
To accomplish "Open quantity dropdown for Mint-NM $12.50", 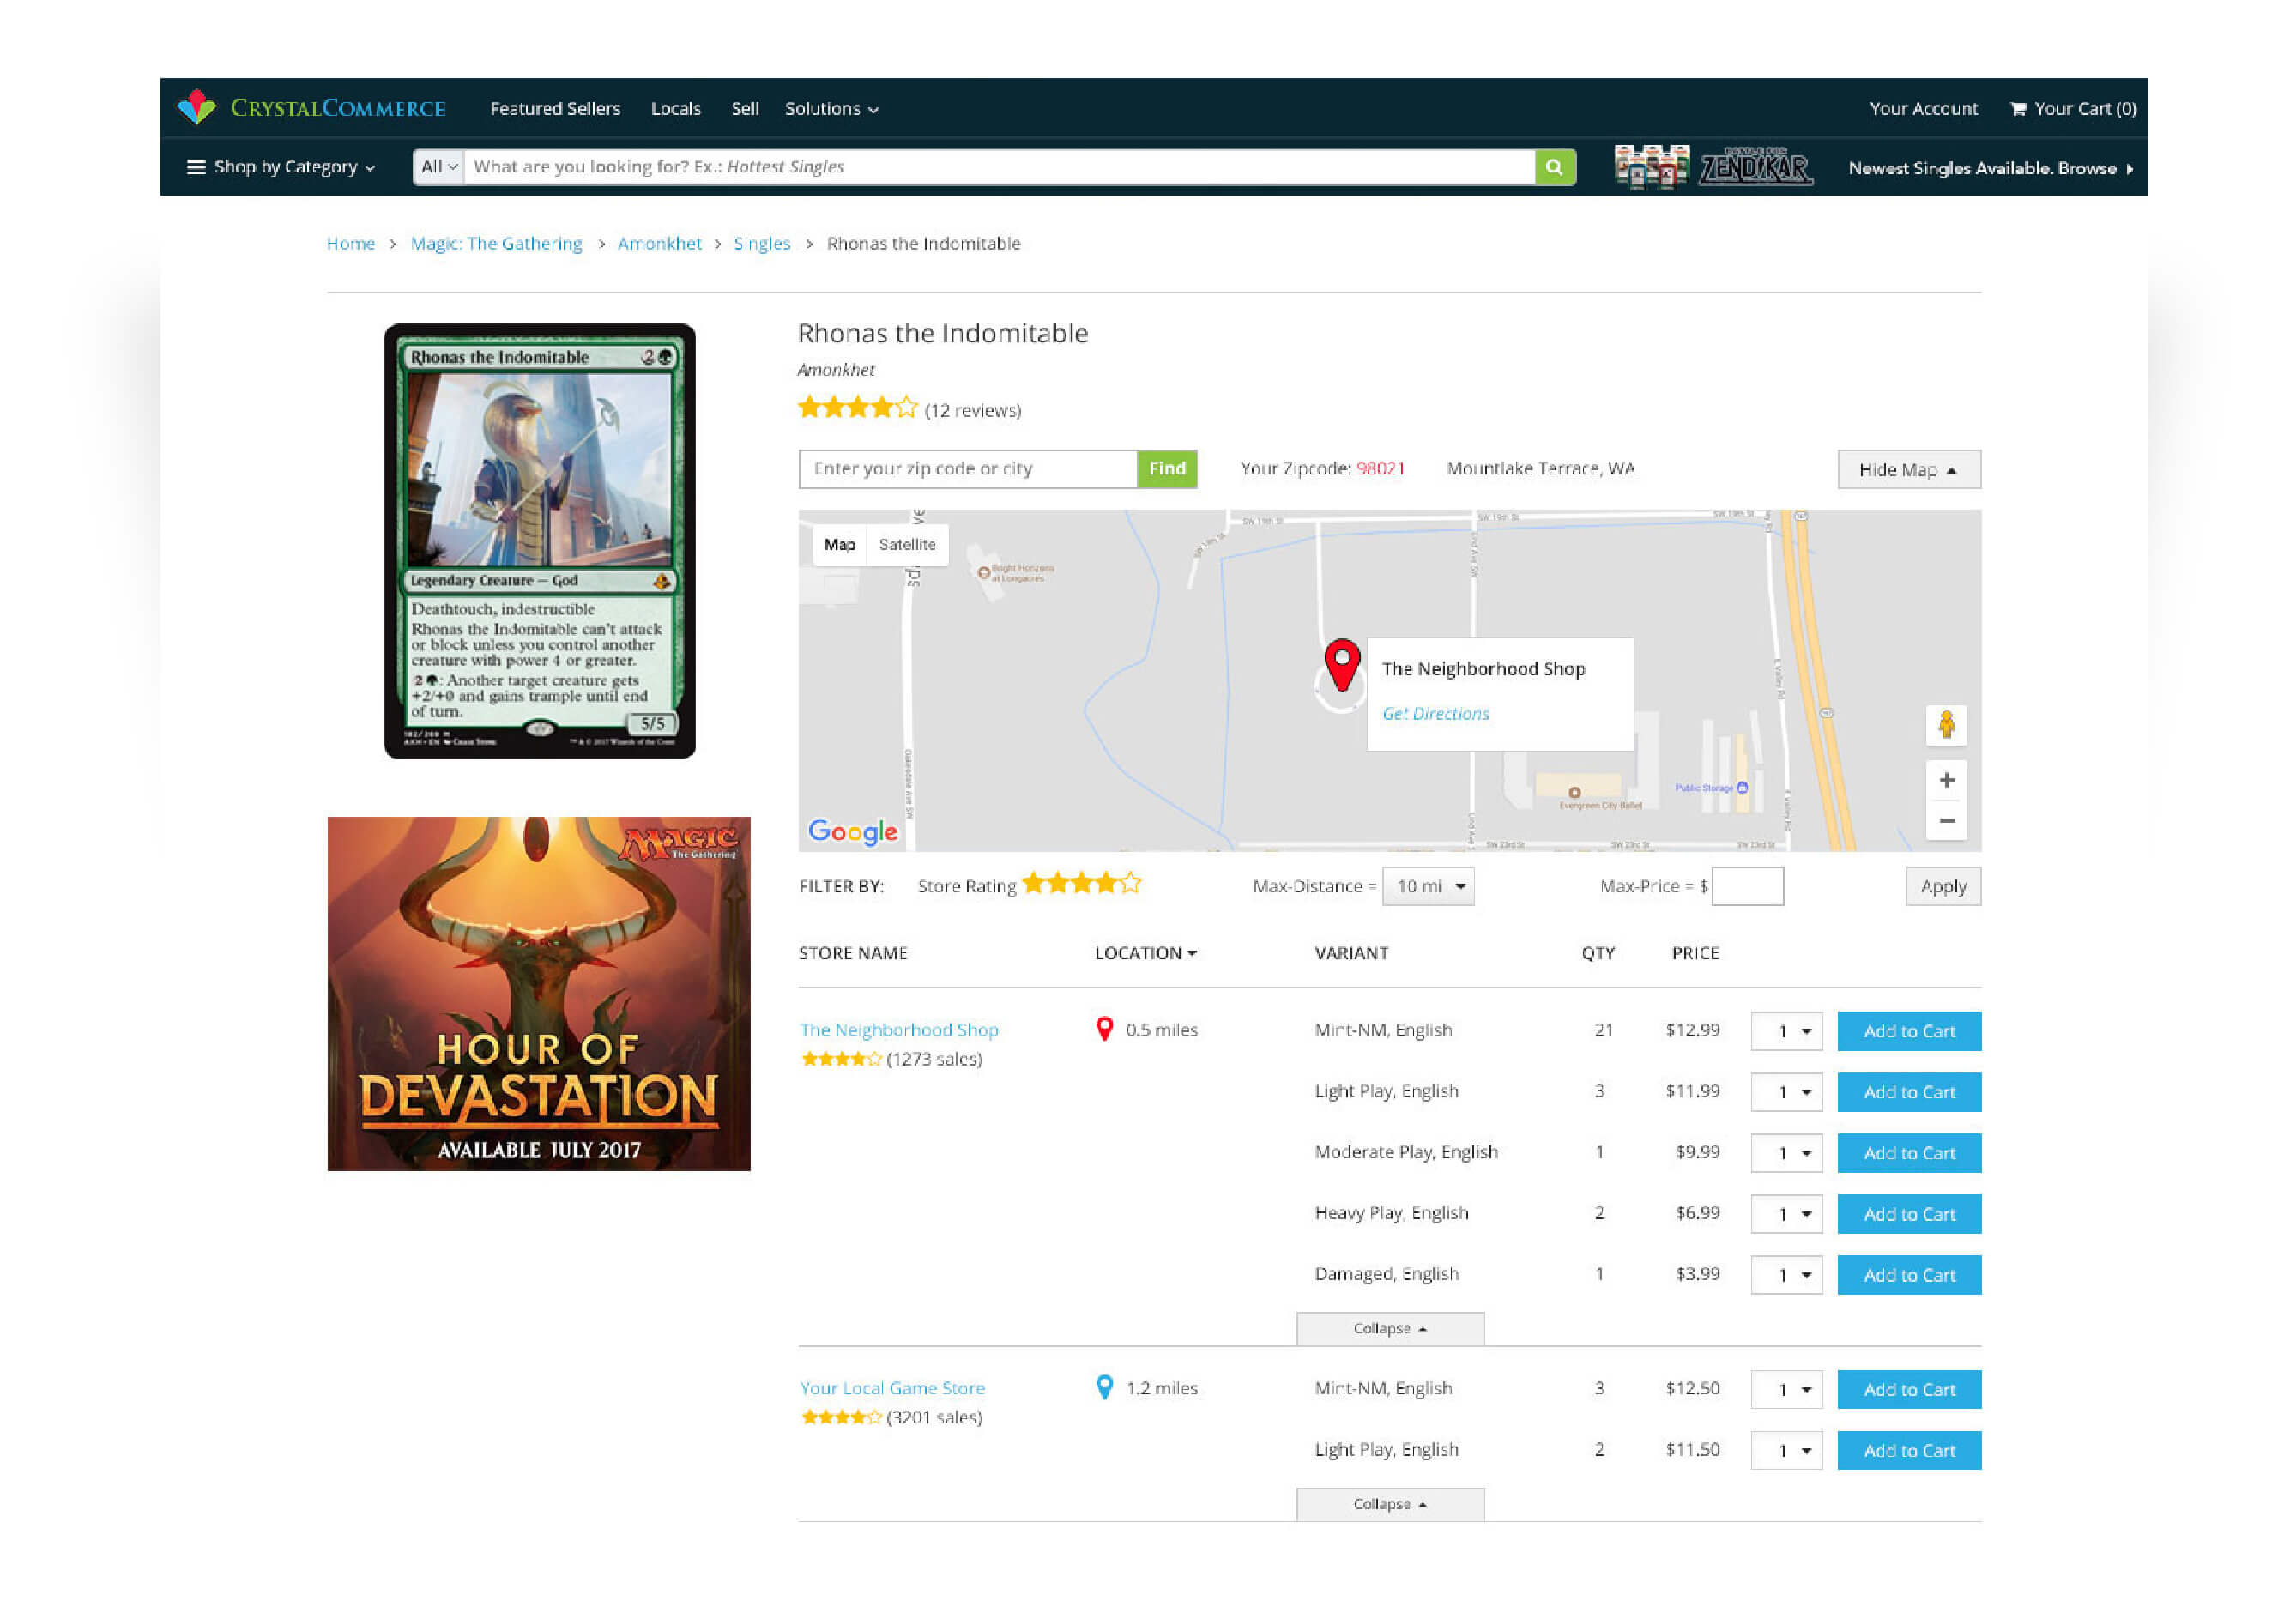I will (1786, 1389).
